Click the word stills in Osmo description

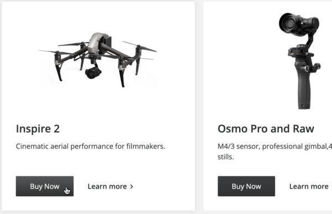coord(226,157)
